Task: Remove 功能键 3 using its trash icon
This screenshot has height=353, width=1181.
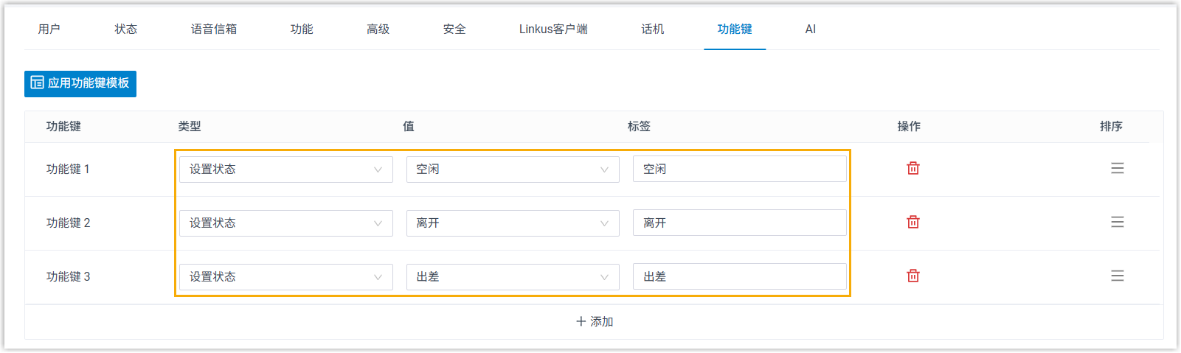Action: tap(912, 276)
